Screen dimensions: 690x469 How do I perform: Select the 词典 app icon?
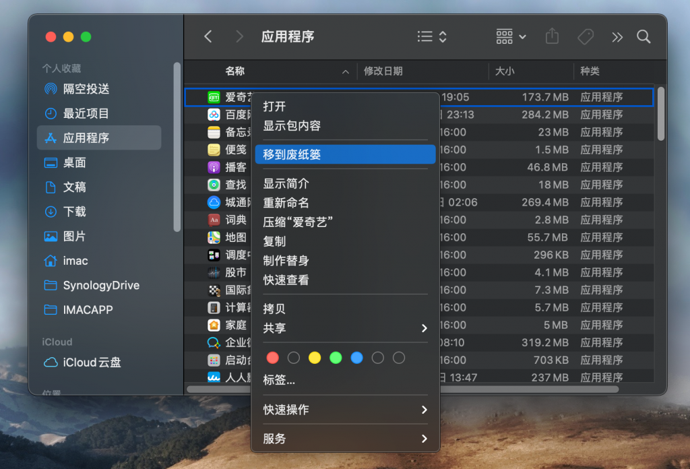214,220
